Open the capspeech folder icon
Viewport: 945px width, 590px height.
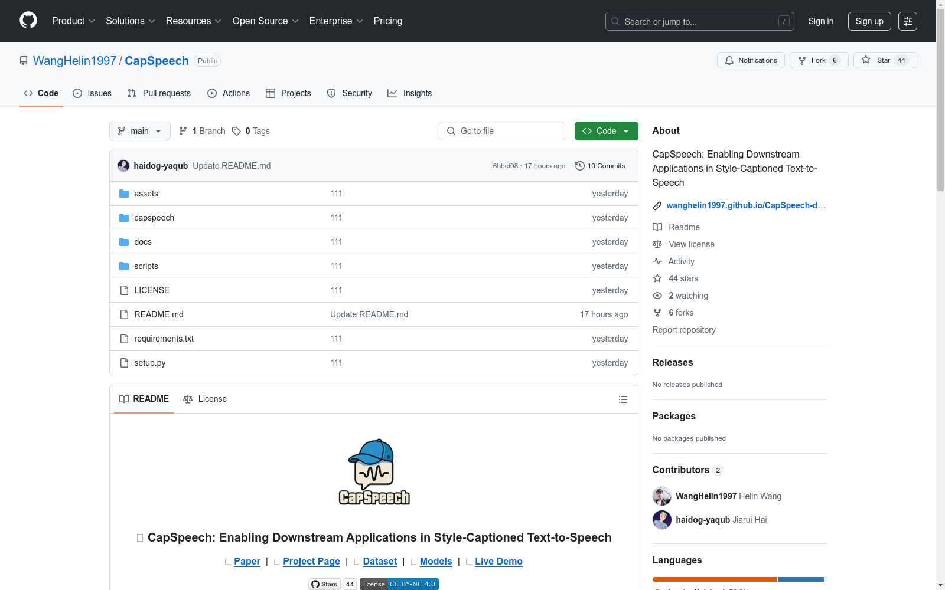click(124, 218)
